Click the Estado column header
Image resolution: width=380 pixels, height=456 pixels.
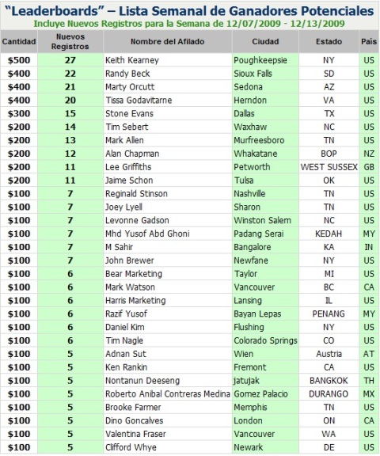[329, 42]
